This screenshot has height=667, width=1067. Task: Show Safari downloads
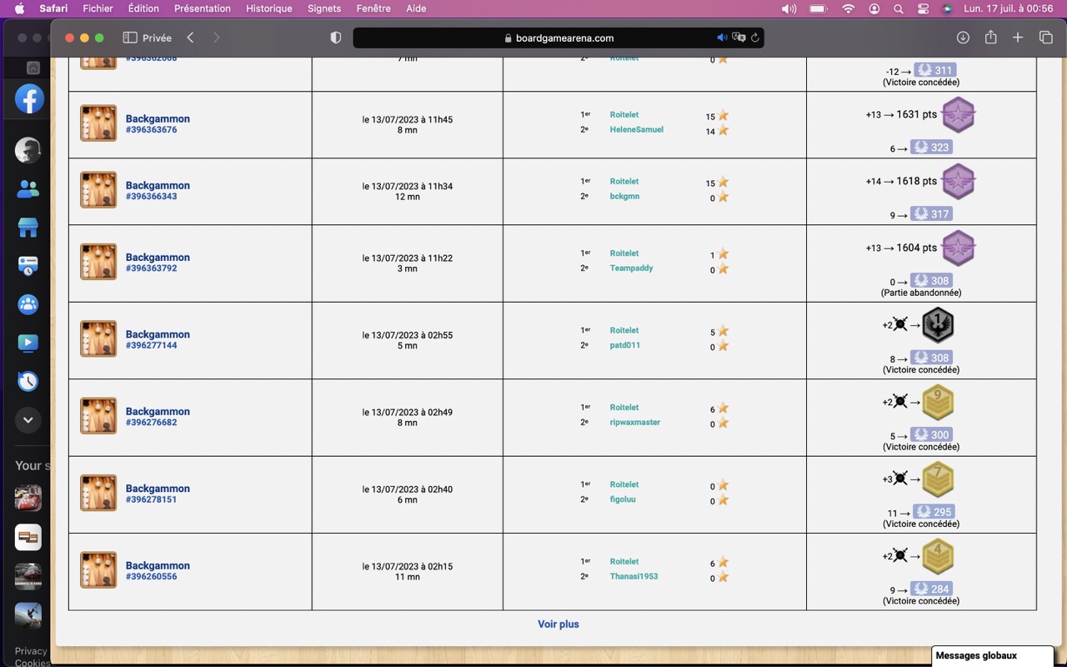click(x=963, y=38)
